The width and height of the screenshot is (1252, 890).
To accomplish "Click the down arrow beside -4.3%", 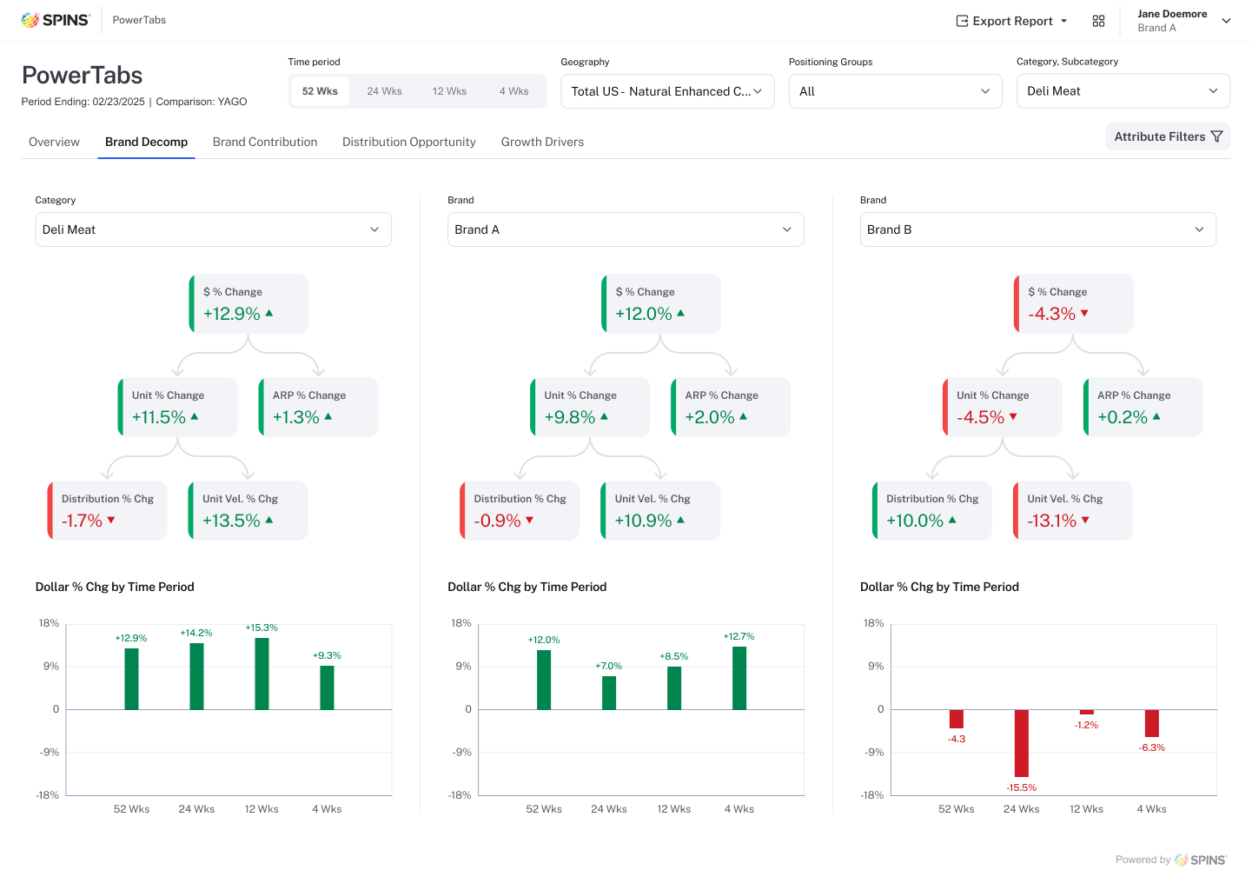I will tap(1084, 313).
